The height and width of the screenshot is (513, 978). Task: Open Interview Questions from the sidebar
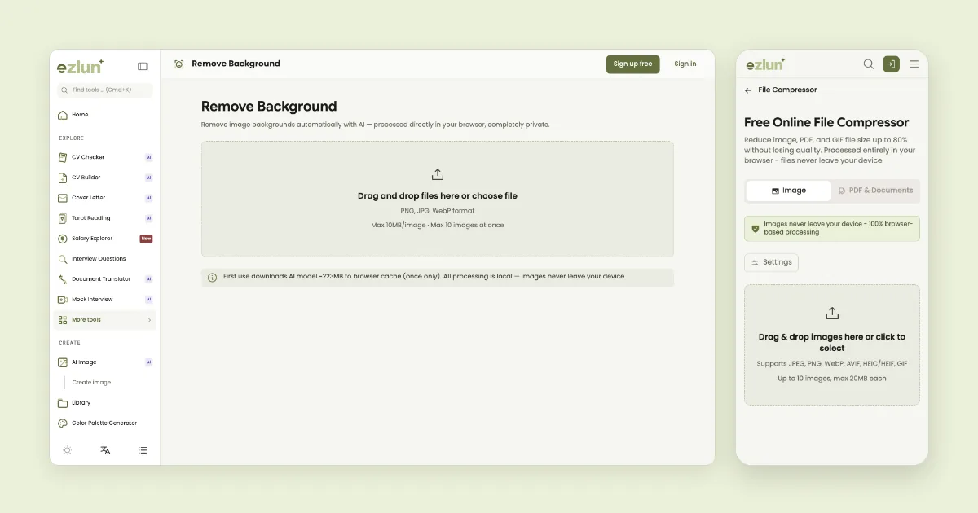point(105,259)
